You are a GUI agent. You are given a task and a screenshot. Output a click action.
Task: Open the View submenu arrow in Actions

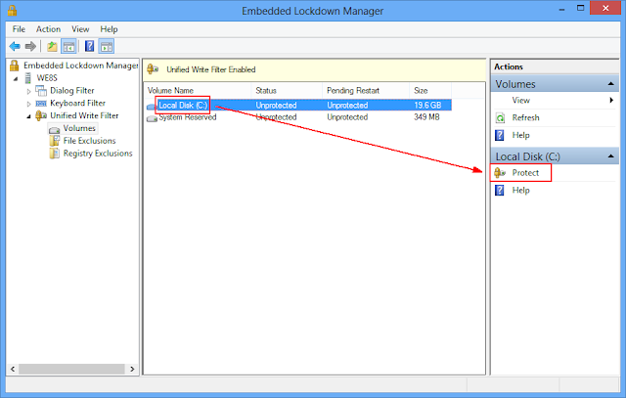tap(611, 100)
